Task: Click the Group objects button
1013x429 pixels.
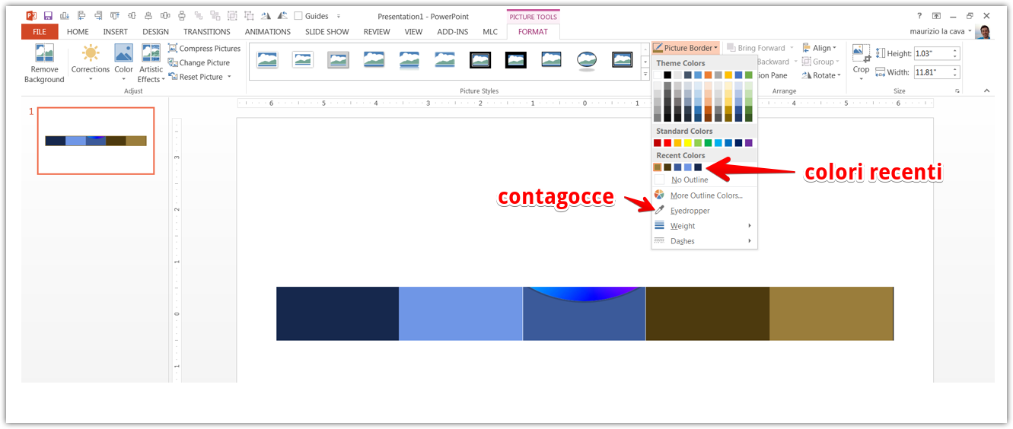Action: pos(820,62)
